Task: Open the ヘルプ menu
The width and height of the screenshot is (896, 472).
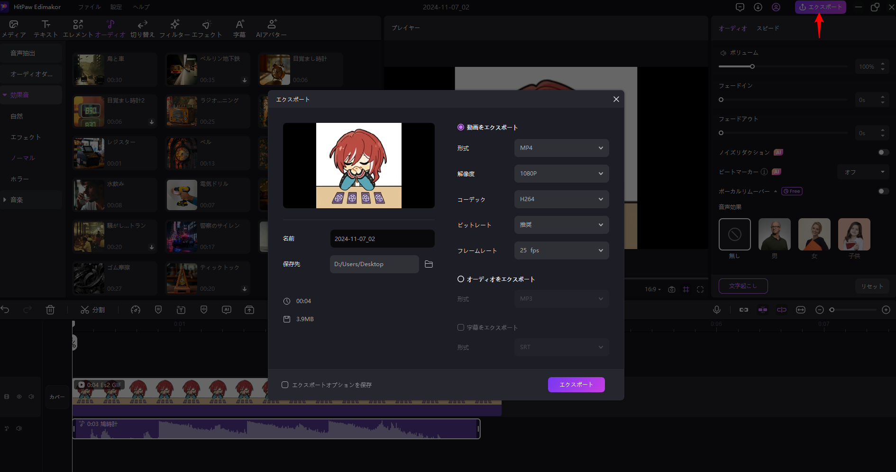Action: tap(141, 7)
